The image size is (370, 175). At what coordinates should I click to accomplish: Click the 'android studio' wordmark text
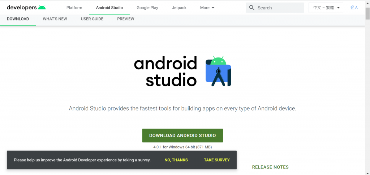point(165,71)
